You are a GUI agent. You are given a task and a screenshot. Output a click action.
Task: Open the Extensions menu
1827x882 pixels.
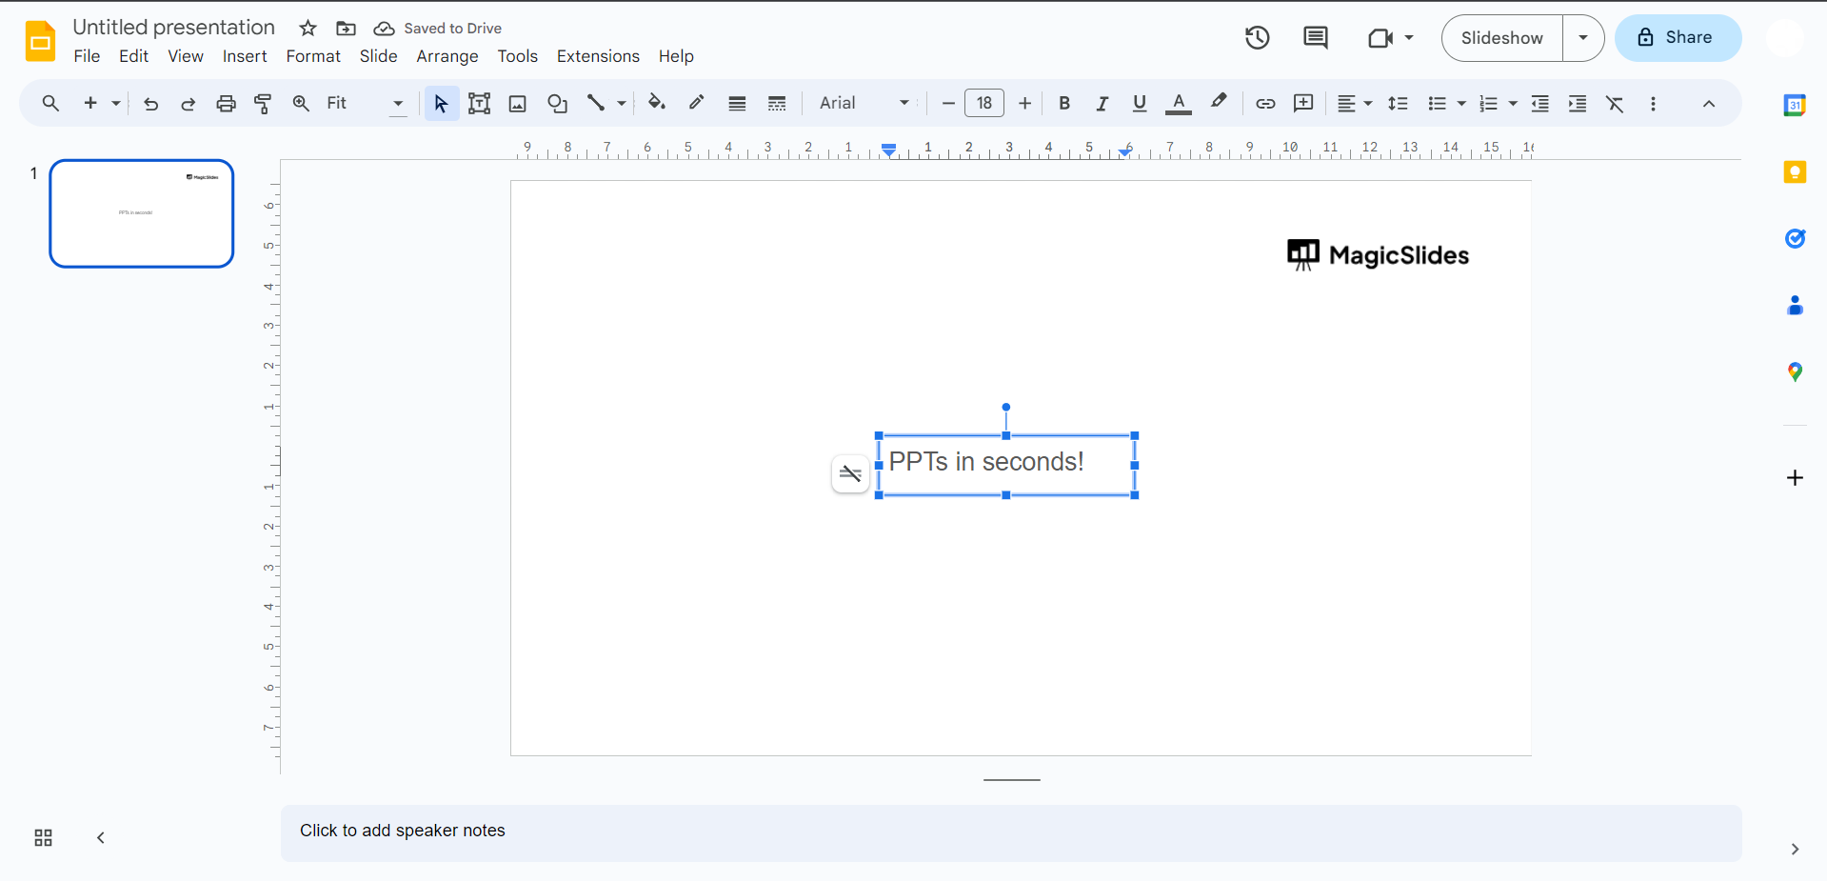coord(598,56)
